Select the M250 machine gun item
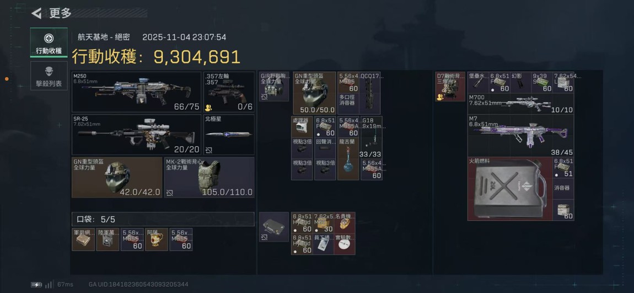Image resolution: width=634 pixels, height=293 pixels. coord(136,92)
